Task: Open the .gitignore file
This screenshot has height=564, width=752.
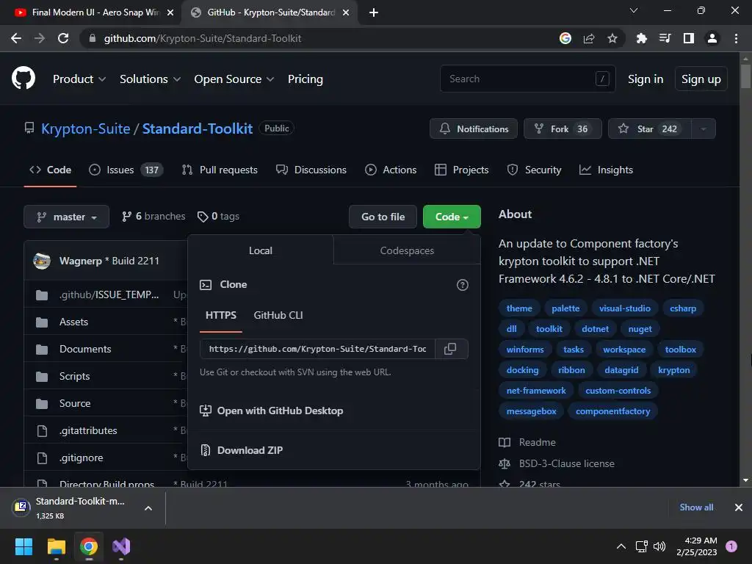Action: point(81,458)
